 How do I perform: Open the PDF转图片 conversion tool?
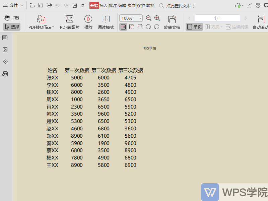tap(70, 22)
